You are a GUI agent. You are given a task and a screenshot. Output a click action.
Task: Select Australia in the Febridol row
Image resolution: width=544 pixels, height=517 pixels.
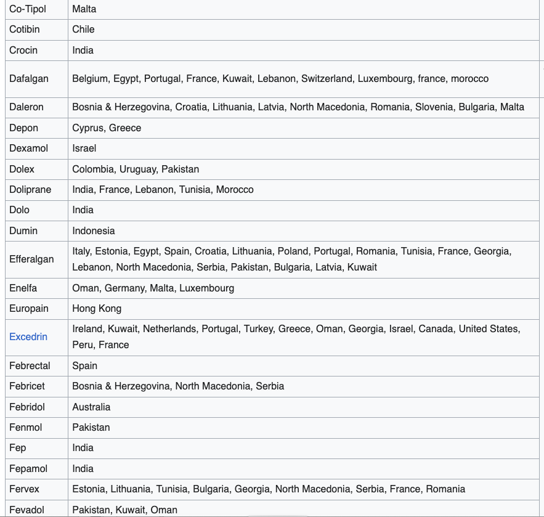point(91,407)
